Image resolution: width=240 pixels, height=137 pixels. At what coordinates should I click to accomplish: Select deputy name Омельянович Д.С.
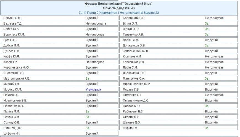point(136,101)
